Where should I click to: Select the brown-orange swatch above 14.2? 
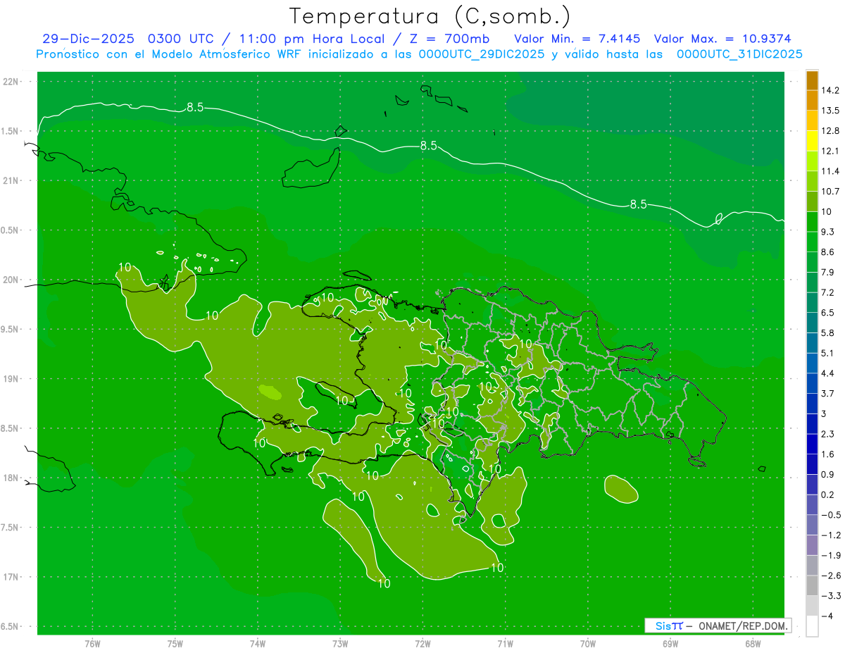pos(812,80)
